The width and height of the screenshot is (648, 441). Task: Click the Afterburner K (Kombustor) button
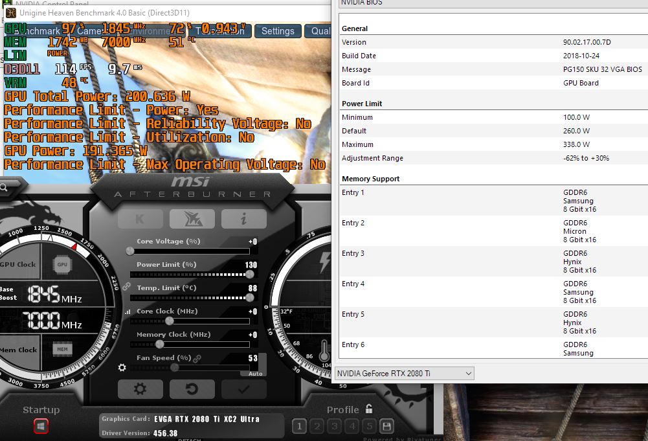[x=140, y=219]
